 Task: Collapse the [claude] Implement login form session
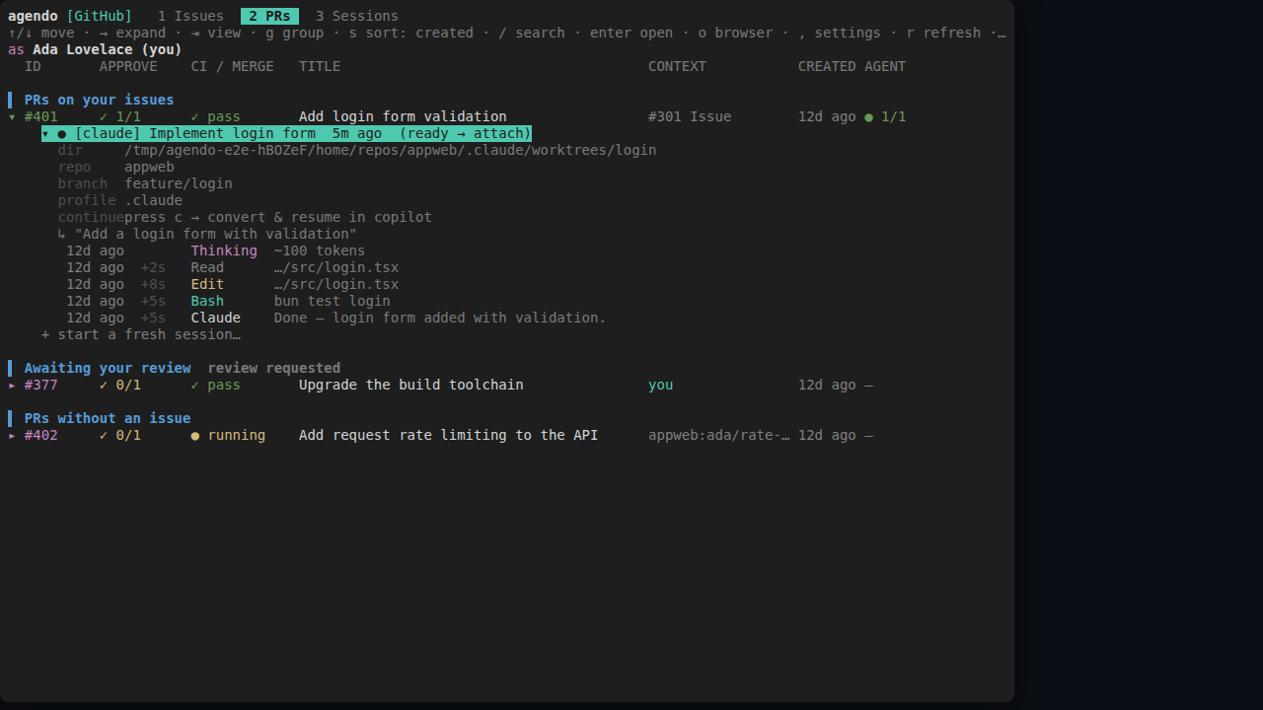[x=45, y=133]
